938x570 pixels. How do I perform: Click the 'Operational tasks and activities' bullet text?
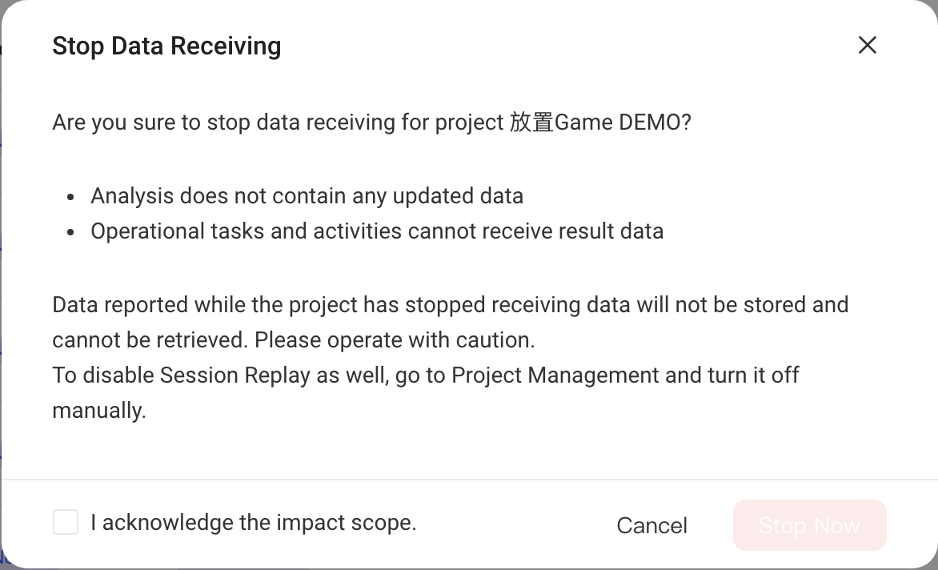coord(377,231)
